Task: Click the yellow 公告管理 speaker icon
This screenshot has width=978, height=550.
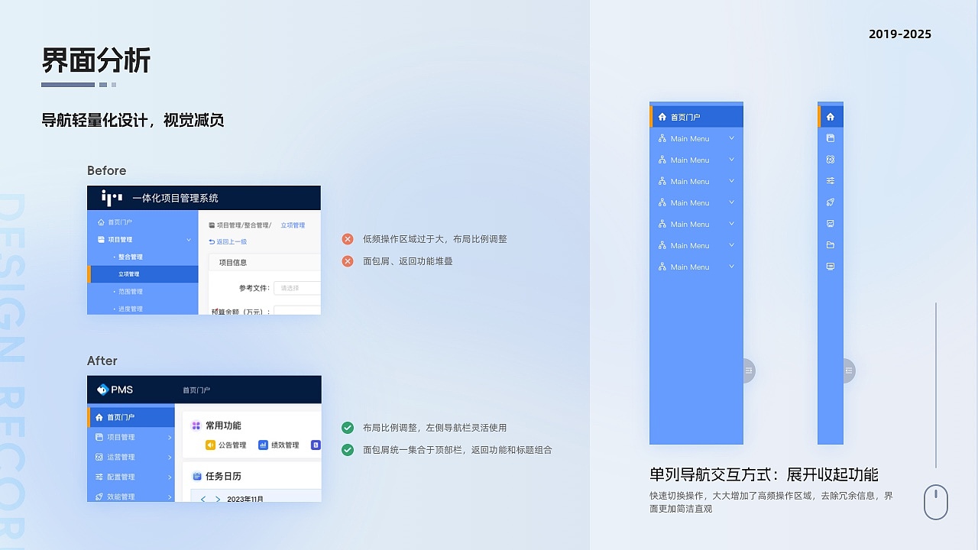Action: [209, 445]
